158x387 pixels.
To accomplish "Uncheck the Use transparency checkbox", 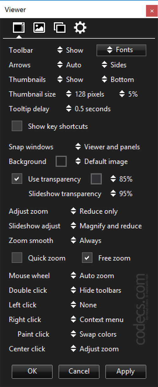I will coord(17,179).
